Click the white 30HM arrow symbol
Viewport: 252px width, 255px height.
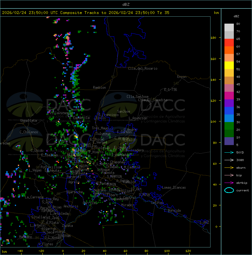(229, 160)
